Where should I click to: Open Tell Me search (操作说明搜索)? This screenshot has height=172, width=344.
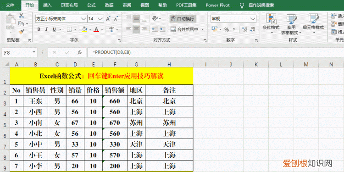pyautogui.click(x=261, y=5)
